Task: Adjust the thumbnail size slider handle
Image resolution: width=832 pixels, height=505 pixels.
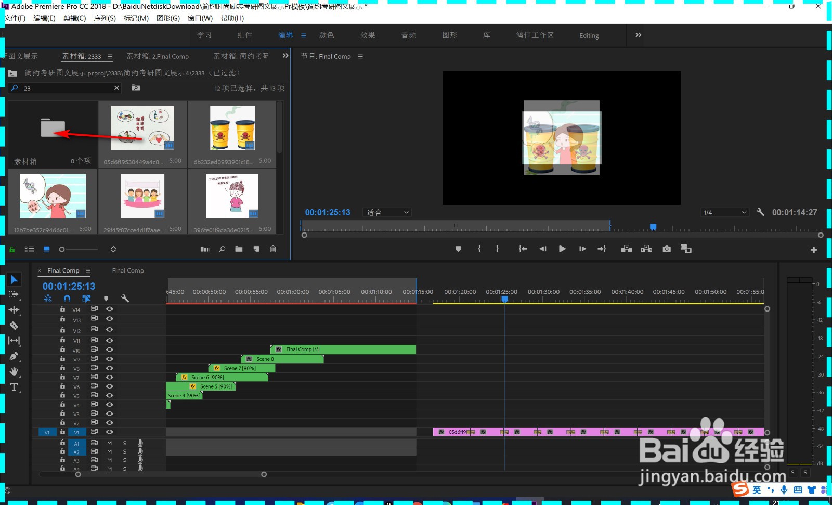Action: click(x=62, y=250)
